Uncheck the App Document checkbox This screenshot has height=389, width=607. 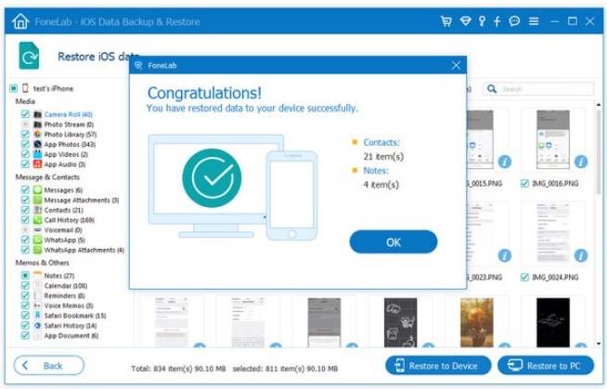tap(25, 335)
